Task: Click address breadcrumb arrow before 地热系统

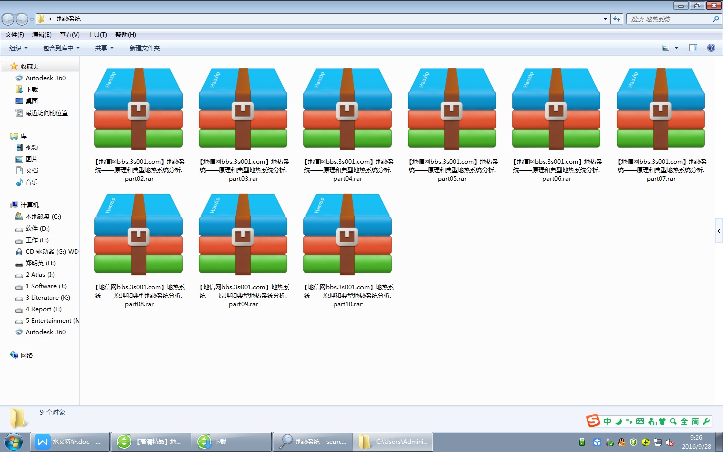Action: [x=50, y=19]
